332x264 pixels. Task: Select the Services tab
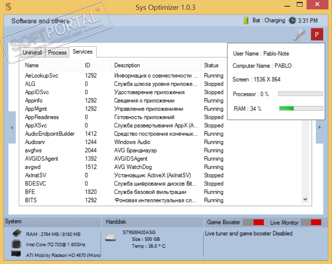pyautogui.click(x=83, y=52)
